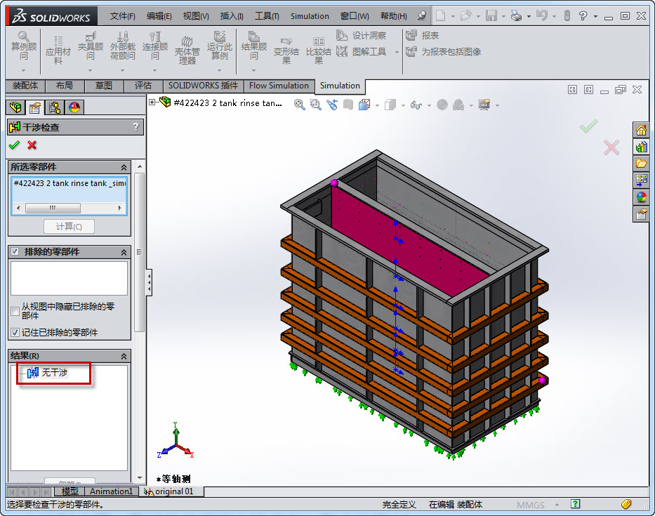Click the green checkmark to accept interference check
The image size is (655, 516).
[x=13, y=145]
